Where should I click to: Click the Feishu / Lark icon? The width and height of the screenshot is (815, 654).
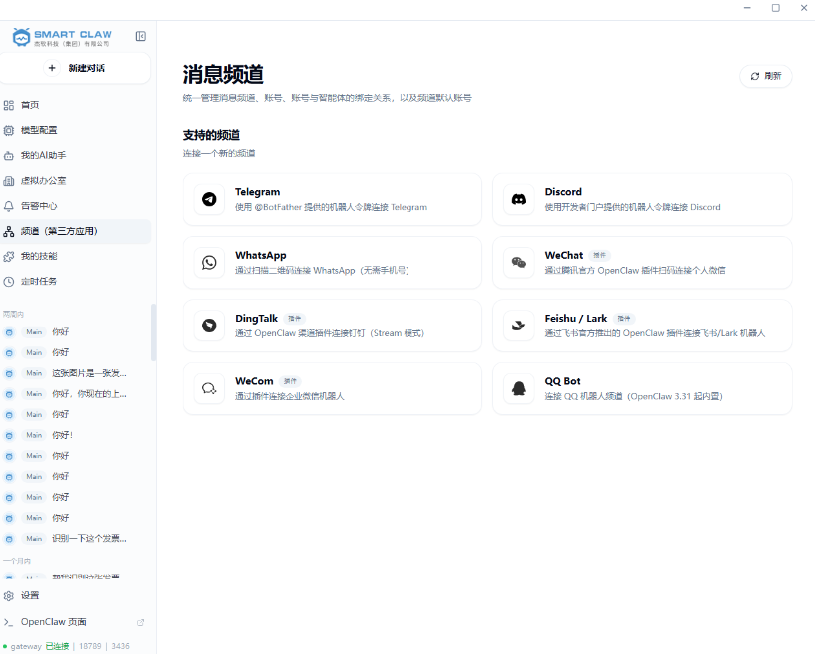click(518, 325)
